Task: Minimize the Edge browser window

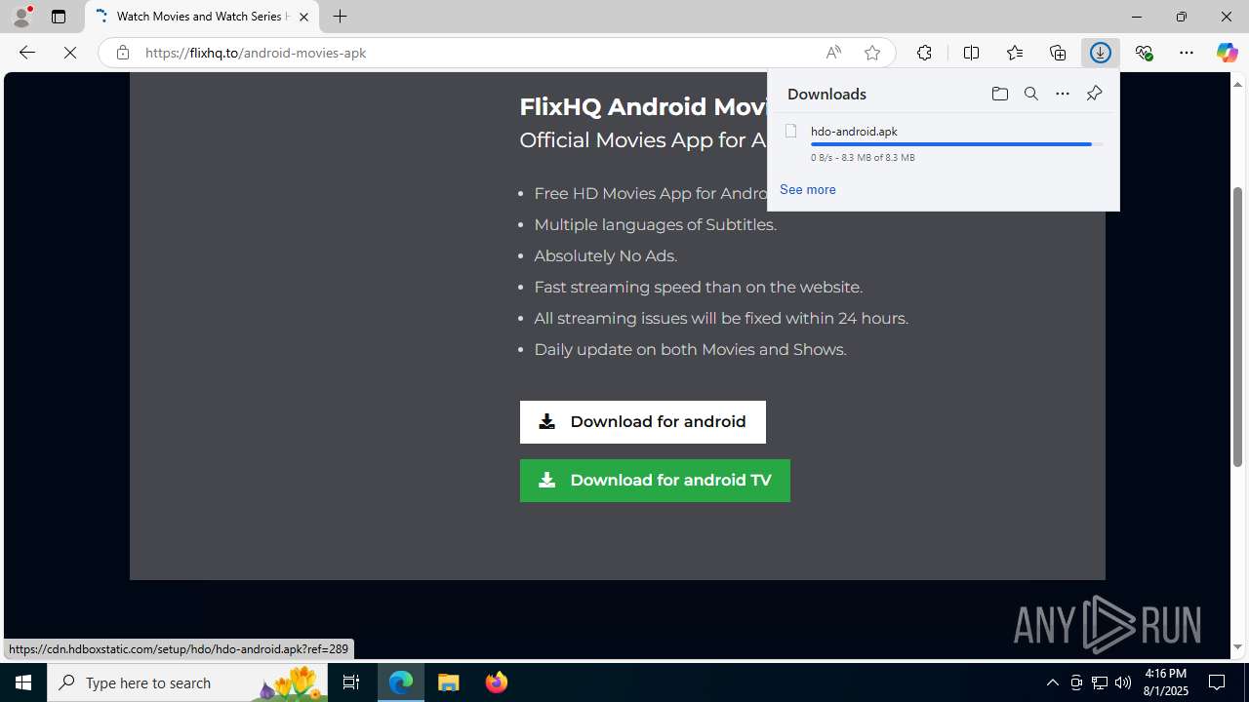Action: [1136, 17]
